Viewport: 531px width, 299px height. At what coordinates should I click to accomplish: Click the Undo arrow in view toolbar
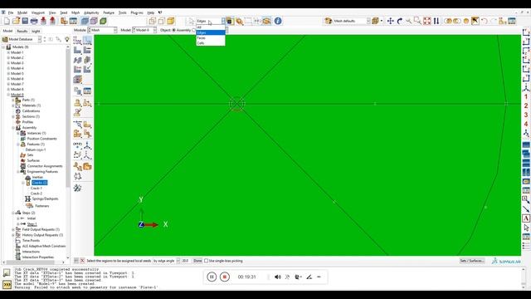485,21
